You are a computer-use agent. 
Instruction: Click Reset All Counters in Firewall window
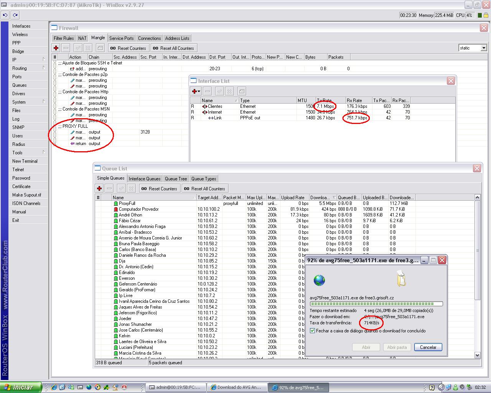pyautogui.click(x=173, y=48)
